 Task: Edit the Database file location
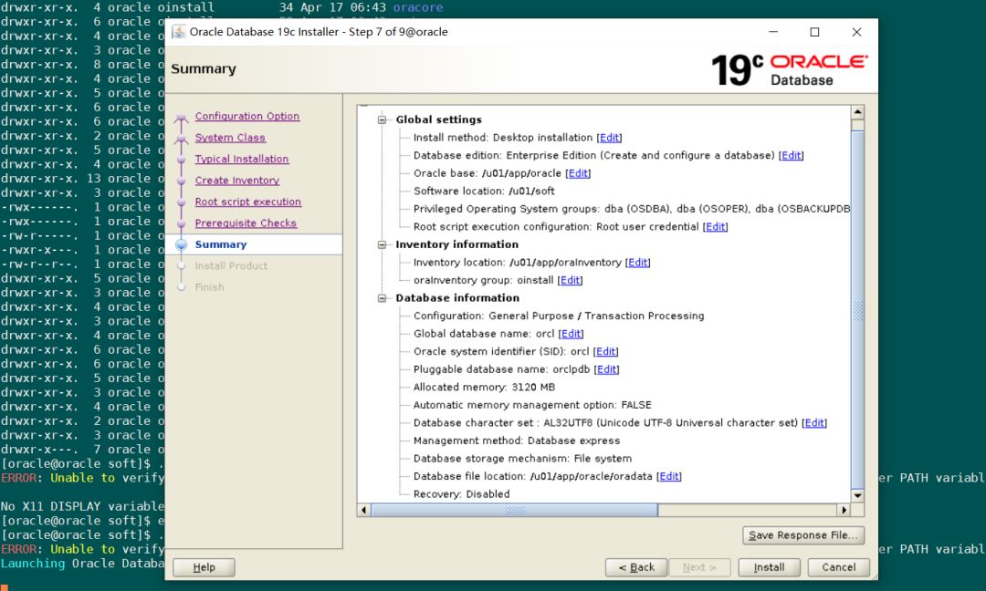point(669,476)
